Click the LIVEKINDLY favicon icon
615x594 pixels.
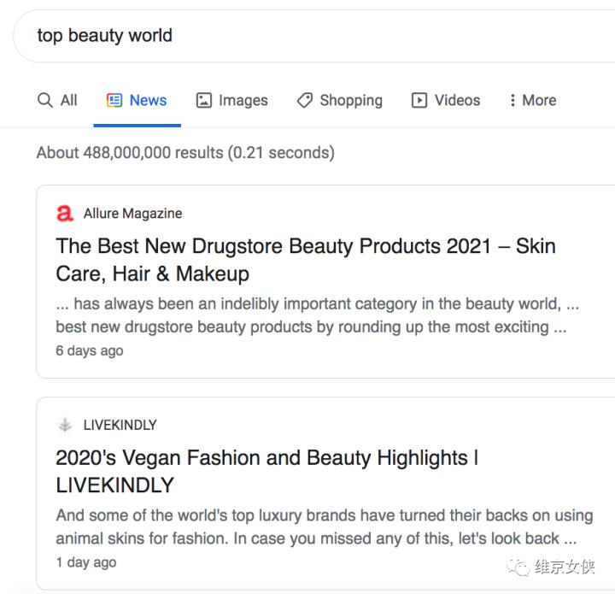point(65,425)
